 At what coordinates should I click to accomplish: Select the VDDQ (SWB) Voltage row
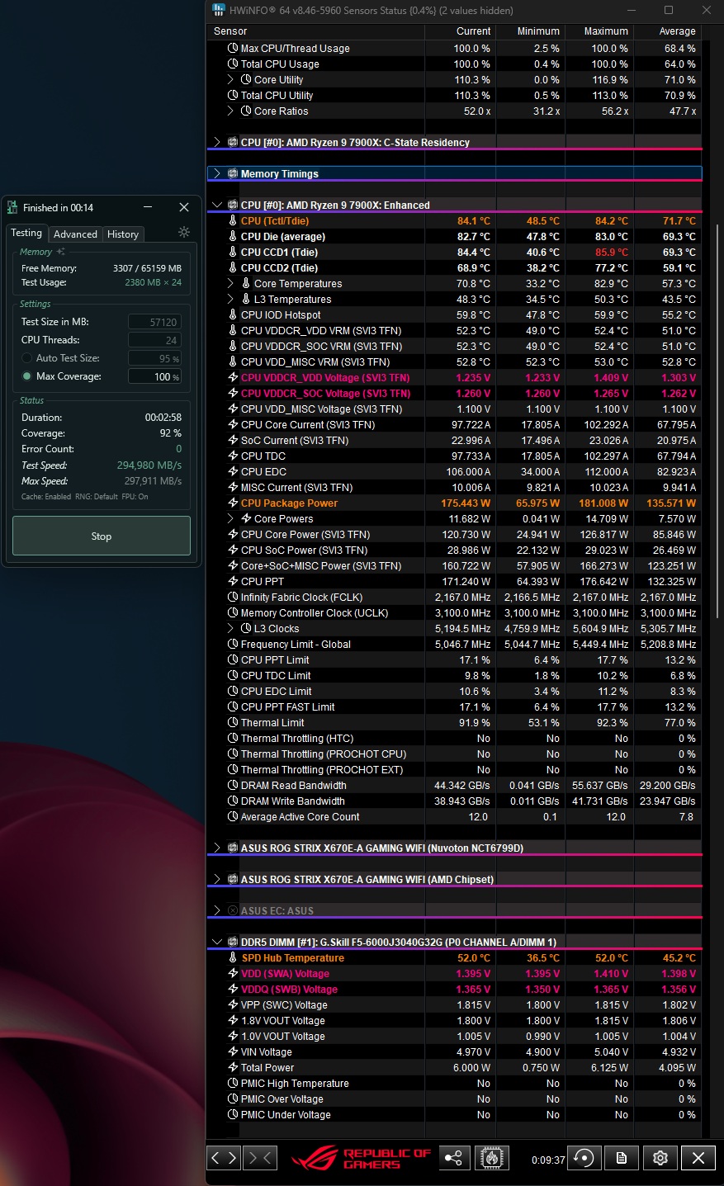454,990
